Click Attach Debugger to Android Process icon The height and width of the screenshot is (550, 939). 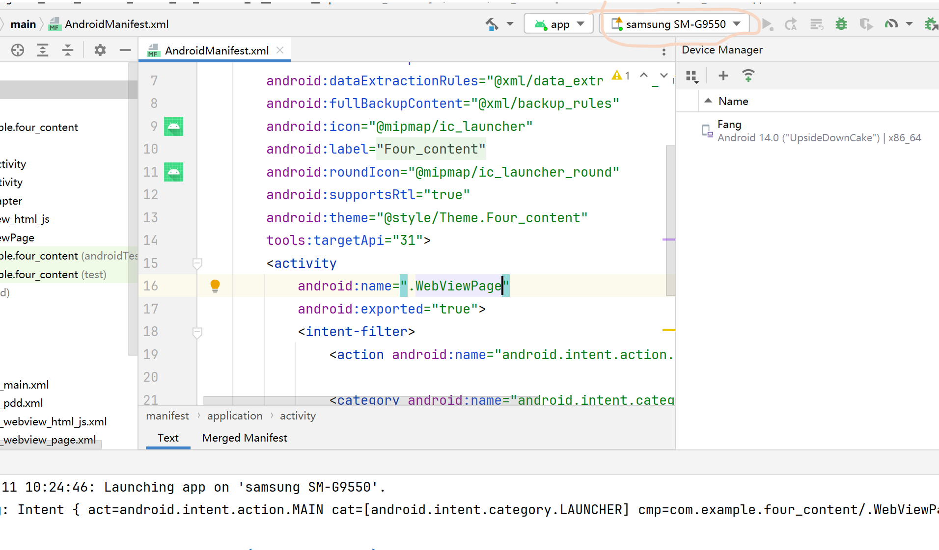coord(931,24)
